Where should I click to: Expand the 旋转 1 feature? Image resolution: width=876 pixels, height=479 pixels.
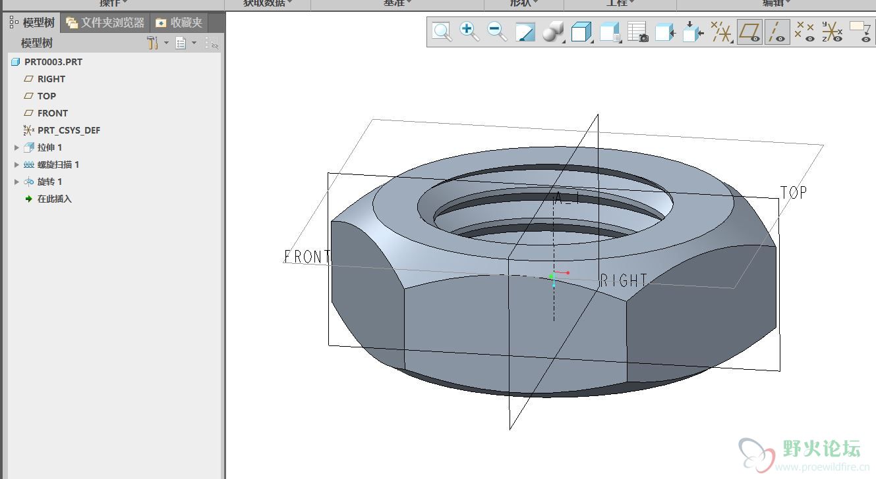tap(17, 182)
